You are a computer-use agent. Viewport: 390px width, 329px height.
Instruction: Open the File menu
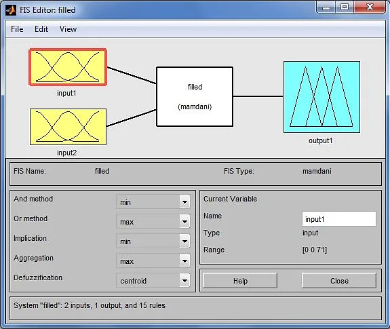pos(17,29)
